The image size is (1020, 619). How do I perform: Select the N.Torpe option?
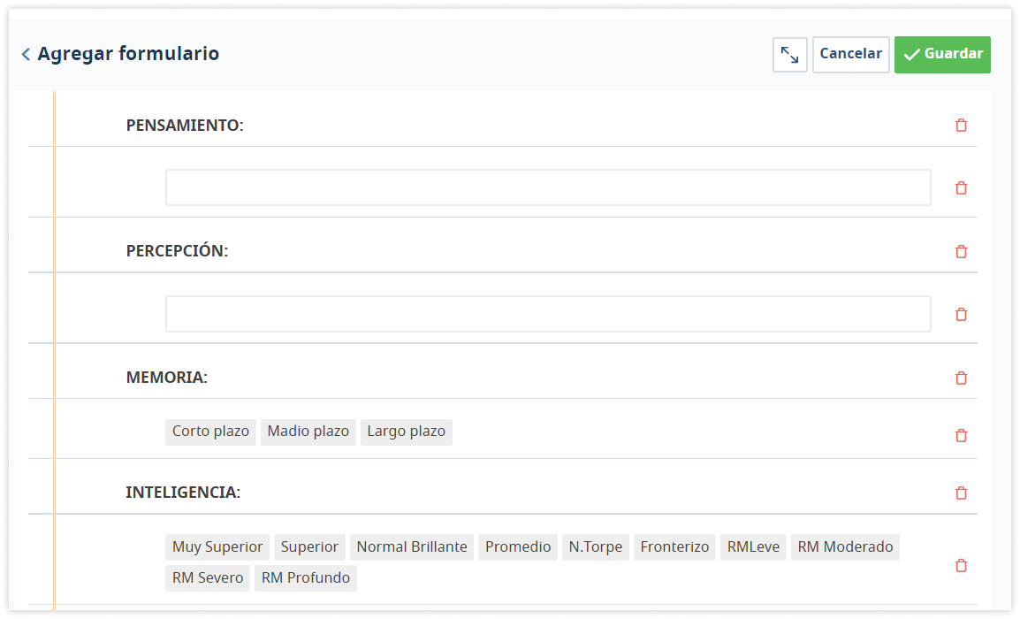tap(595, 546)
